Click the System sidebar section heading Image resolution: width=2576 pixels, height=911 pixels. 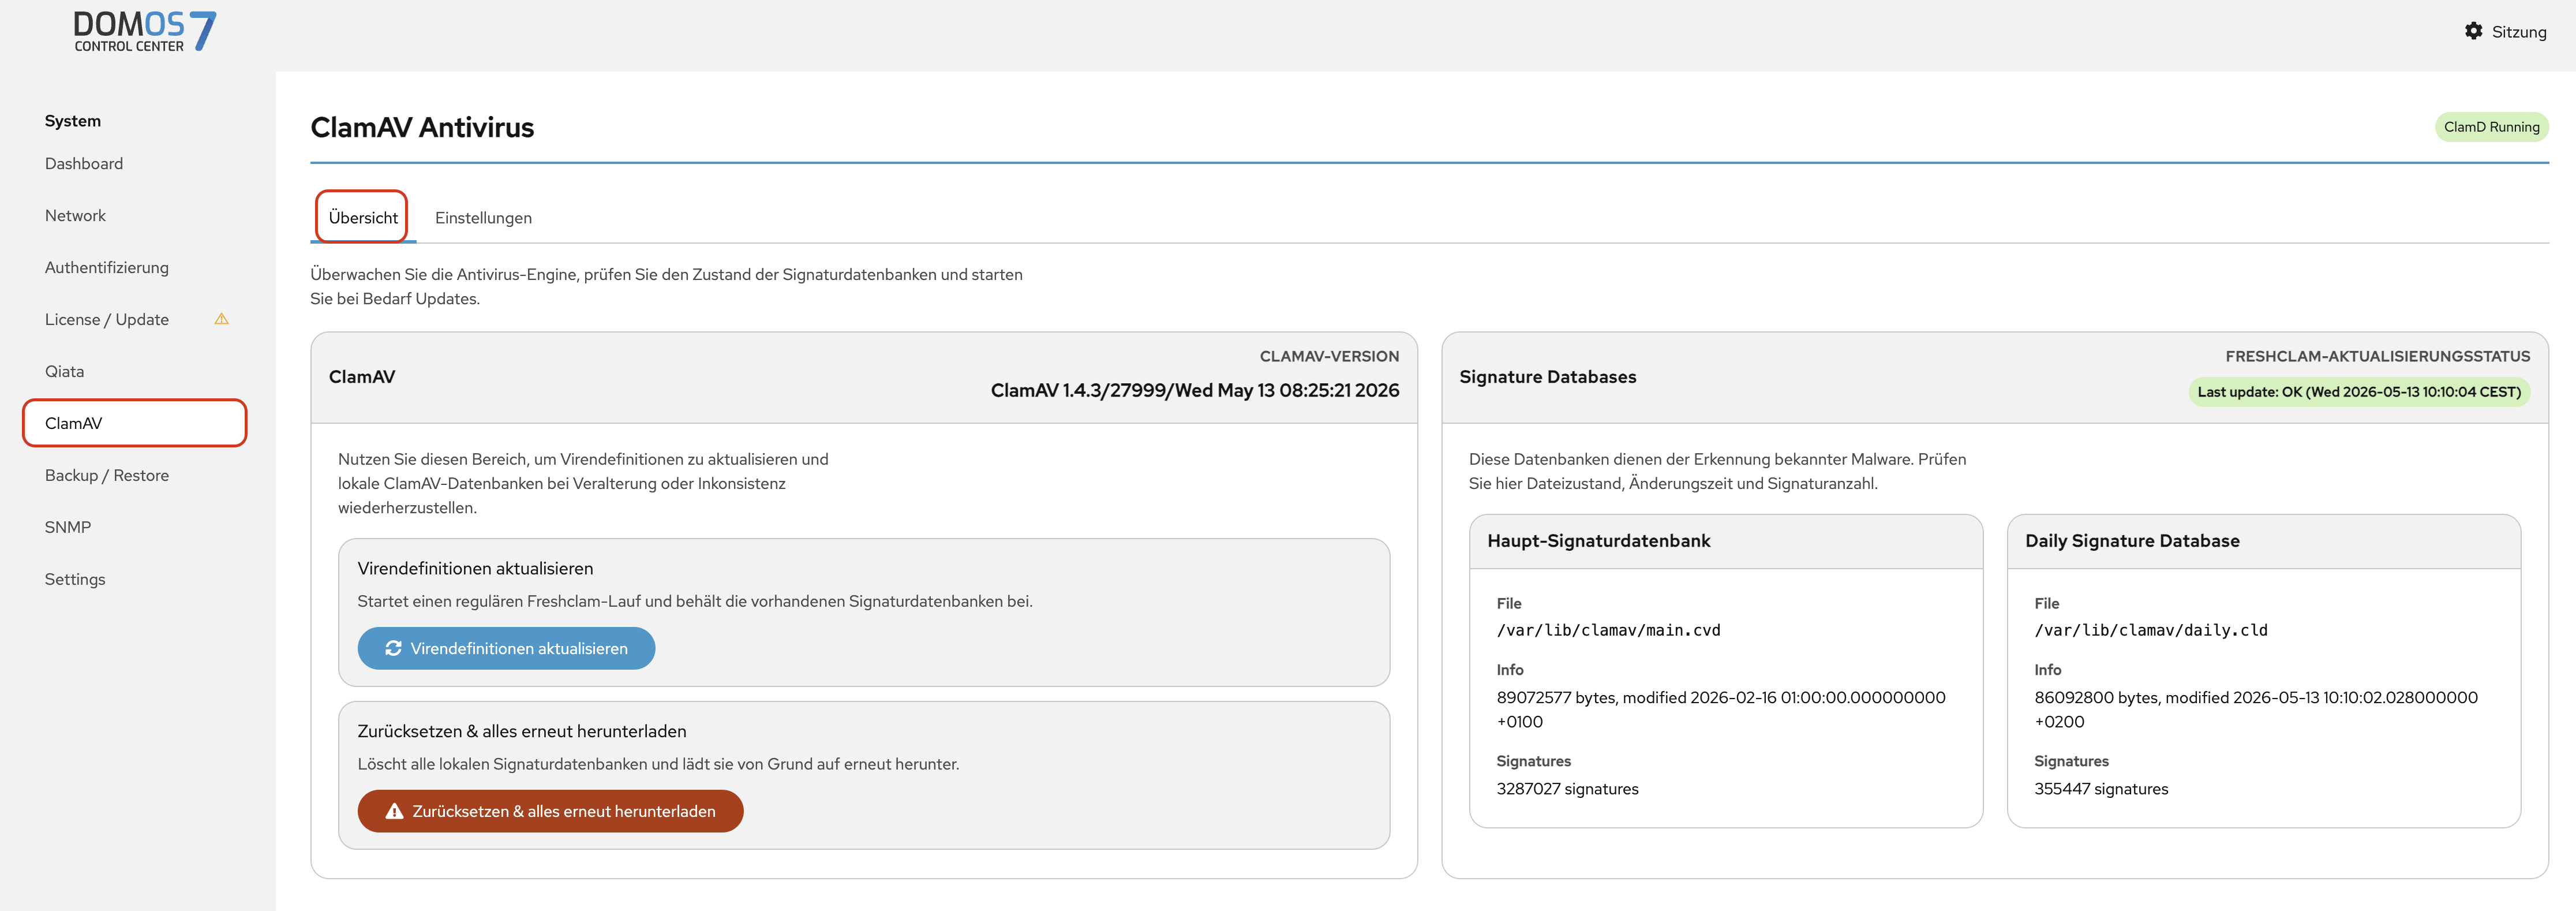coord(73,121)
